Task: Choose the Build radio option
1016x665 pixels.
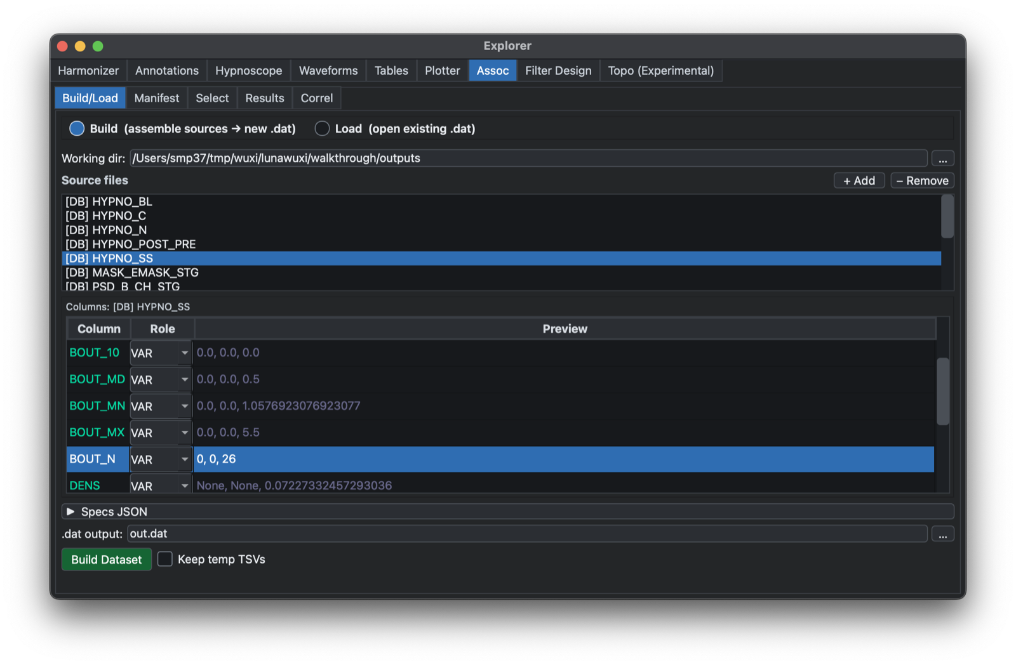Action: point(77,129)
